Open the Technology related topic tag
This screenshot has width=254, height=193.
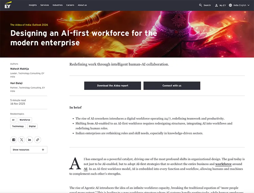[18, 126]
